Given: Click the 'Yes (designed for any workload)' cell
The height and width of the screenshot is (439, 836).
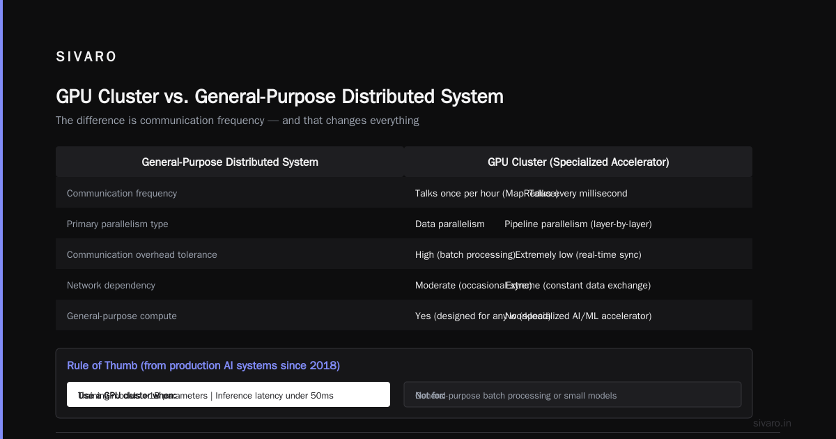Looking at the screenshot, I should click(x=483, y=316).
